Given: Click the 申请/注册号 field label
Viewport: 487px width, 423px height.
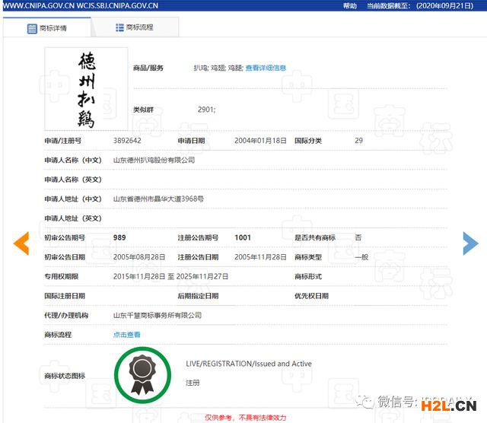Looking at the screenshot, I should point(62,141).
